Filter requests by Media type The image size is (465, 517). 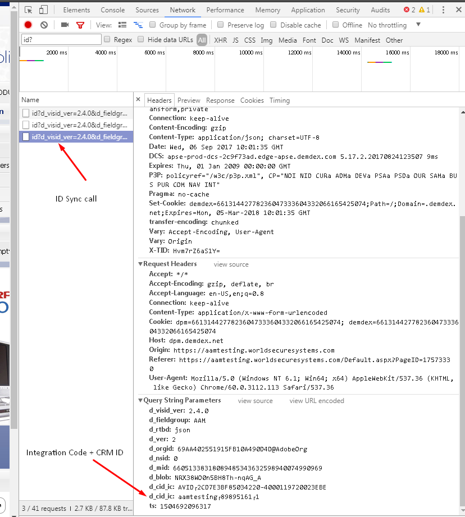[x=288, y=40]
